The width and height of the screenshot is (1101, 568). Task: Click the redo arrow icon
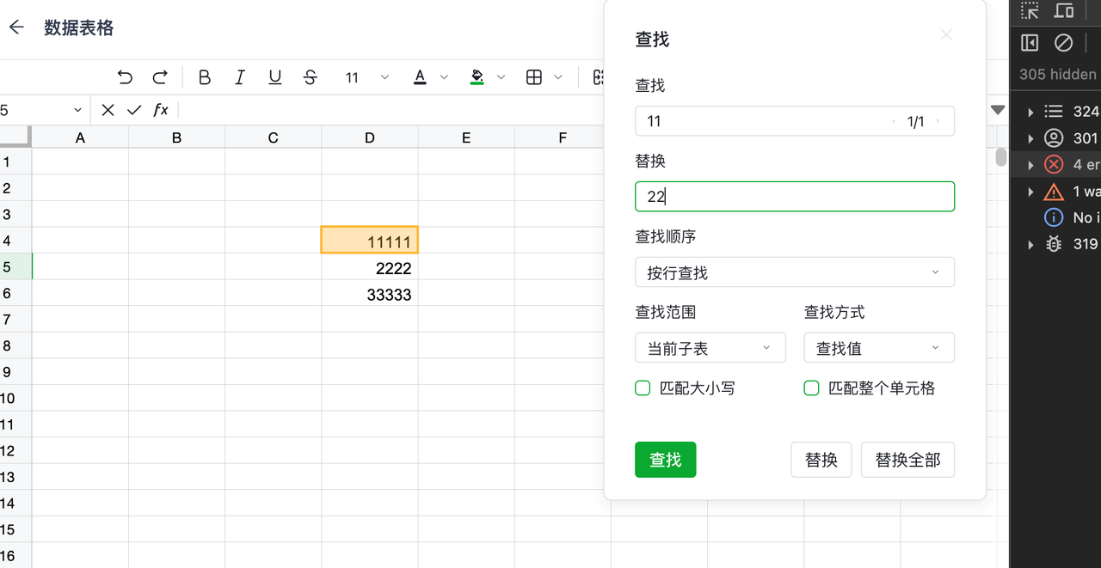click(x=160, y=77)
